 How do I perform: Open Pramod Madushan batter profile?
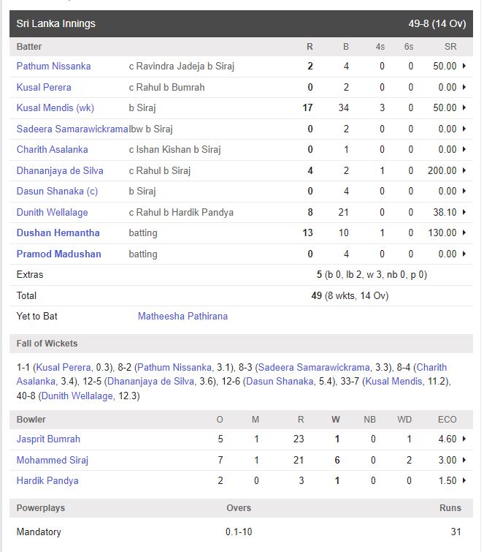tap(58, 254)
